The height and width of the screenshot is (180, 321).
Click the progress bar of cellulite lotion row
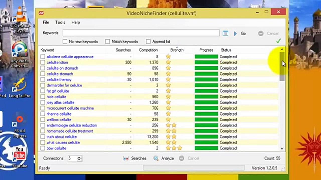click(x=206, y=62)
